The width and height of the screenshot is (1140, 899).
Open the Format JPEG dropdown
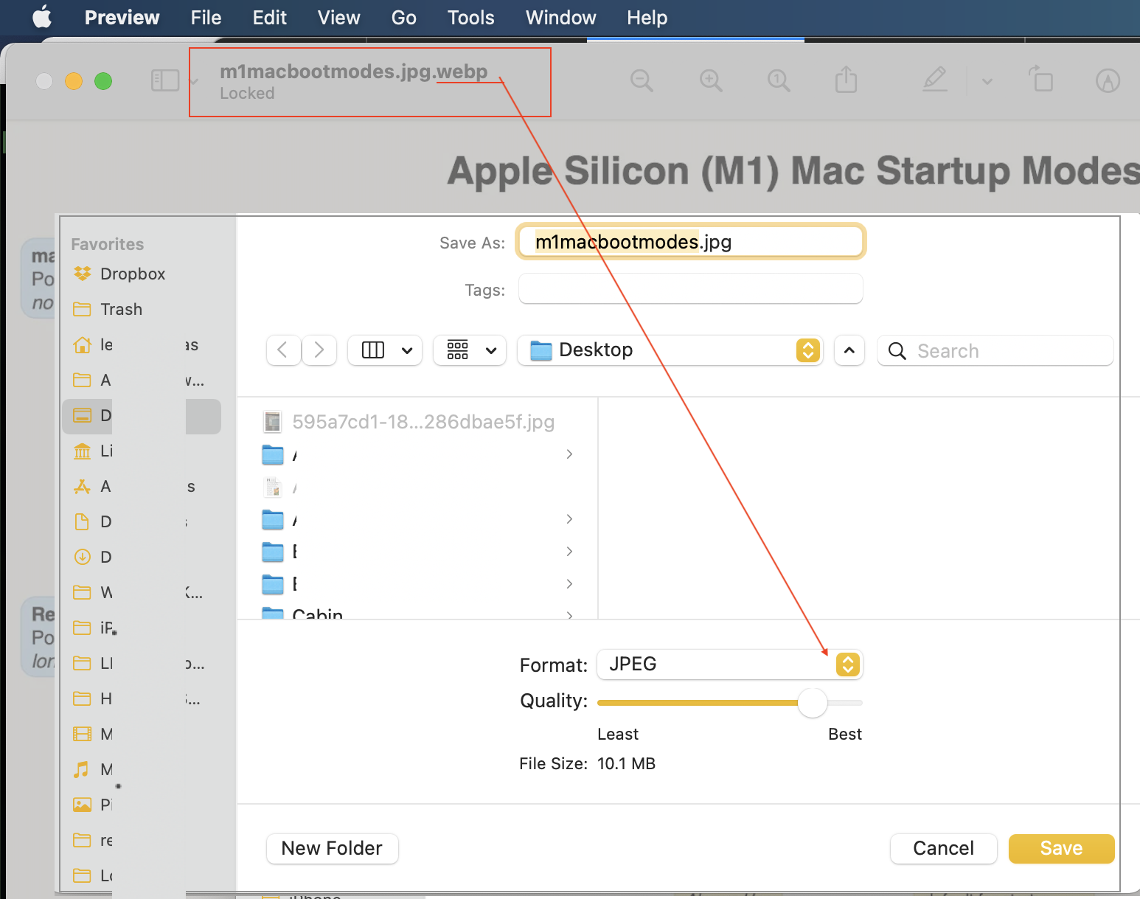click(847, 664)
